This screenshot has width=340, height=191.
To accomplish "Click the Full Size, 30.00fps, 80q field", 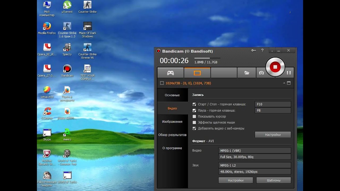I will tap(255, 157).
